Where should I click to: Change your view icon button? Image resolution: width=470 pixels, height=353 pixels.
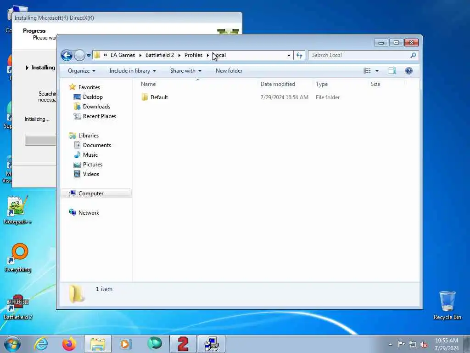(367, 71)
